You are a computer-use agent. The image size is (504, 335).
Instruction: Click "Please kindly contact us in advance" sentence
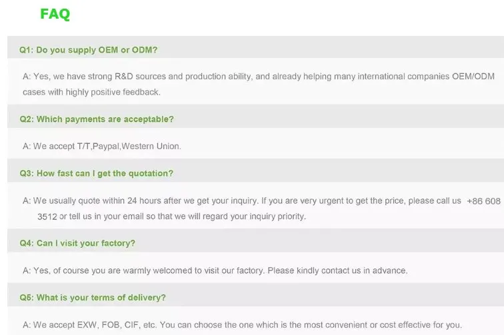pos(337,270)
